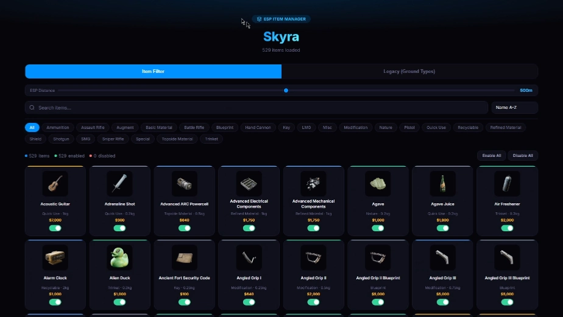Click the Search items input field
The height and width of the screenshot is (317, 563).
257,108
